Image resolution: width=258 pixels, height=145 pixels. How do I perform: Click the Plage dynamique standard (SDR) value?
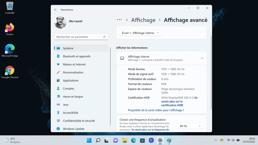pyautogui.click(x=178, y=91)
